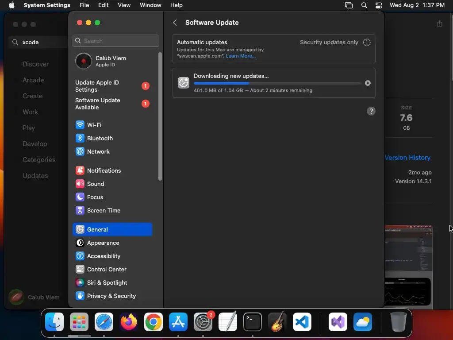The image size is (453, 340).
Task: Click the Apple menu logo
Action: click(12, 5)
